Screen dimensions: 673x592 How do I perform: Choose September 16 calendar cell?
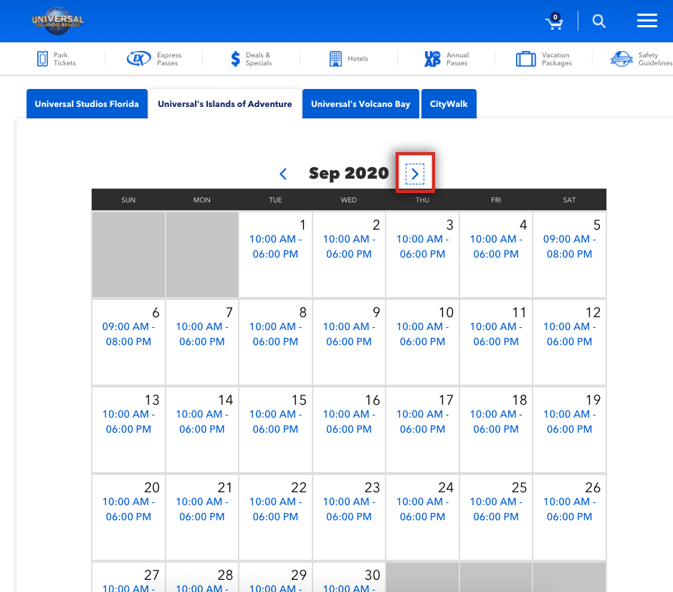349,429
